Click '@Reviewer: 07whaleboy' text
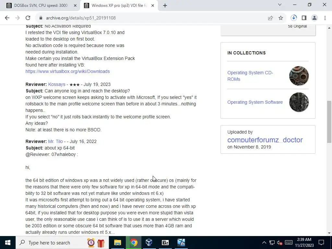The height and width of the screenshot is (249, 332). 52,154
